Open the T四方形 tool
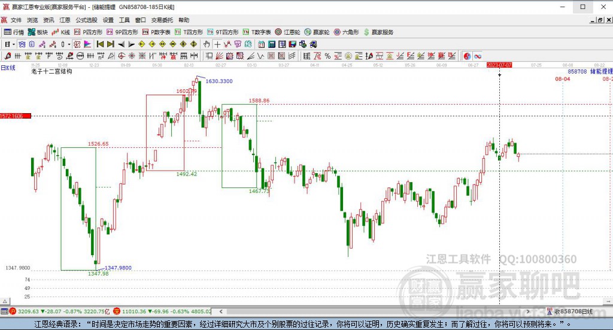Image resolution: width=613 pixels, height=330 pixels. click(x=189, y=32)
